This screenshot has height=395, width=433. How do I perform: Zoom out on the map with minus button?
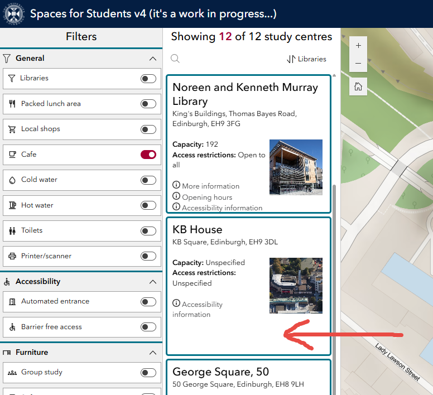click(x=358, y=63)
